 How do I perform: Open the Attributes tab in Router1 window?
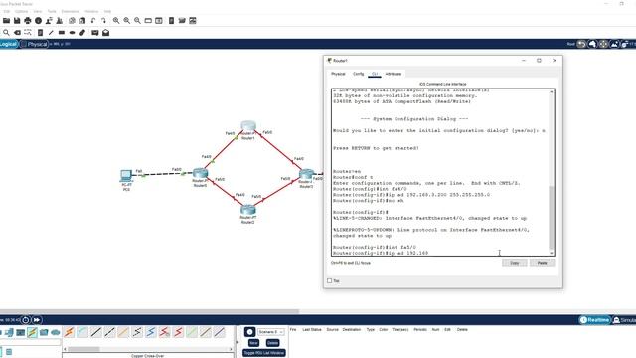[394, 74]
